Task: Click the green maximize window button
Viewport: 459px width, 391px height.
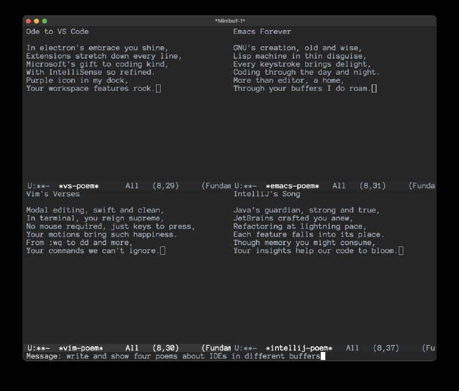Action: (x=45, y=21)
